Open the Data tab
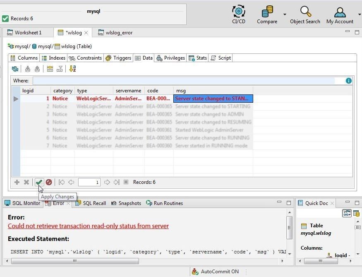This screenshot has width=362, height=277. point(144,58)
